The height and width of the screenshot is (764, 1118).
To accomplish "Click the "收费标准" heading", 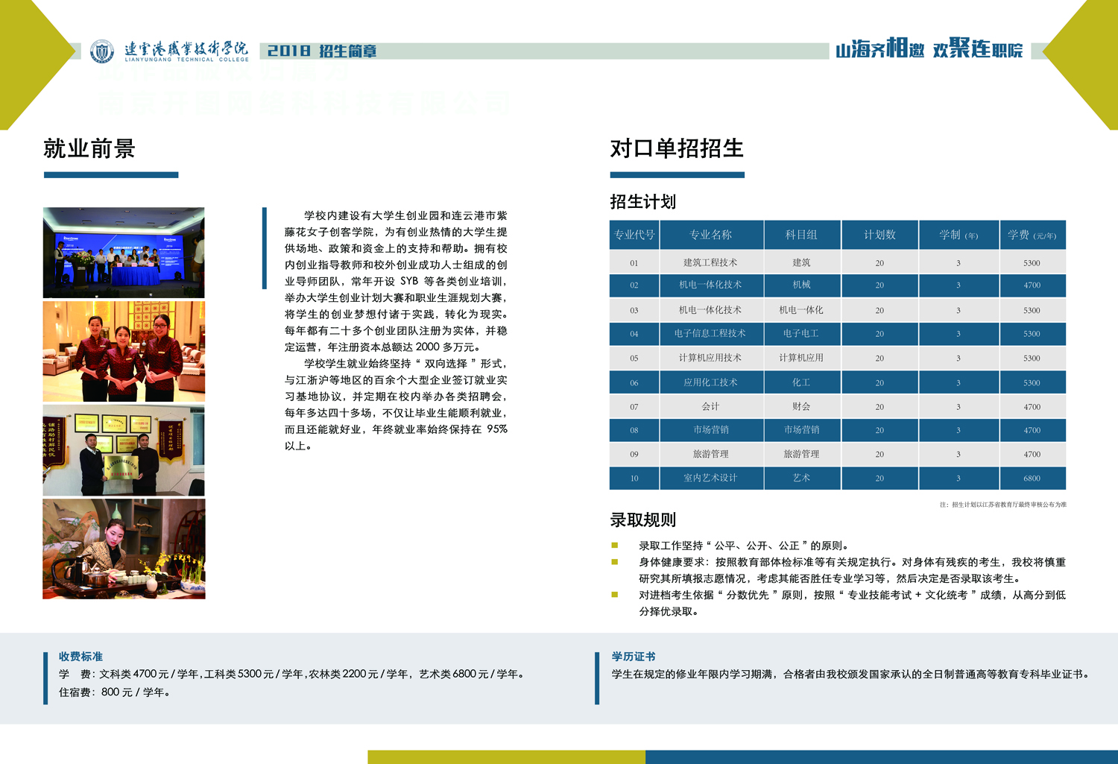I will (x=80, y=657).
